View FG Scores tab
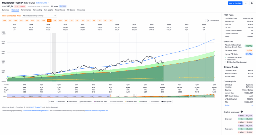This screenshot has width=256, height=135. [71, 10]
